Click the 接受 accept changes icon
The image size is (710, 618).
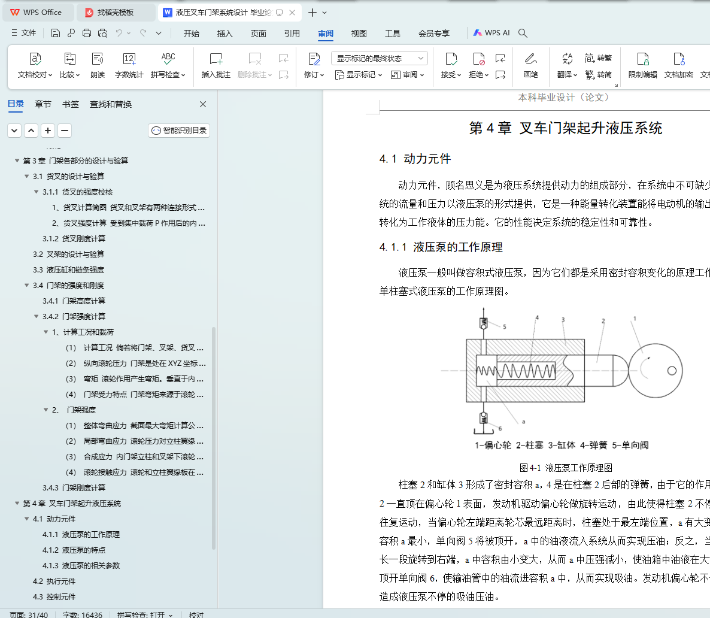tap(451, 59)
